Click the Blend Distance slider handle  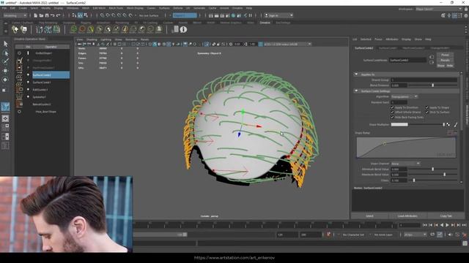pos(433,85)
